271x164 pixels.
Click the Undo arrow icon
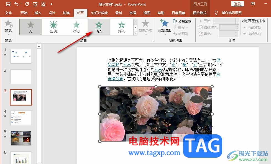[16, 4]
